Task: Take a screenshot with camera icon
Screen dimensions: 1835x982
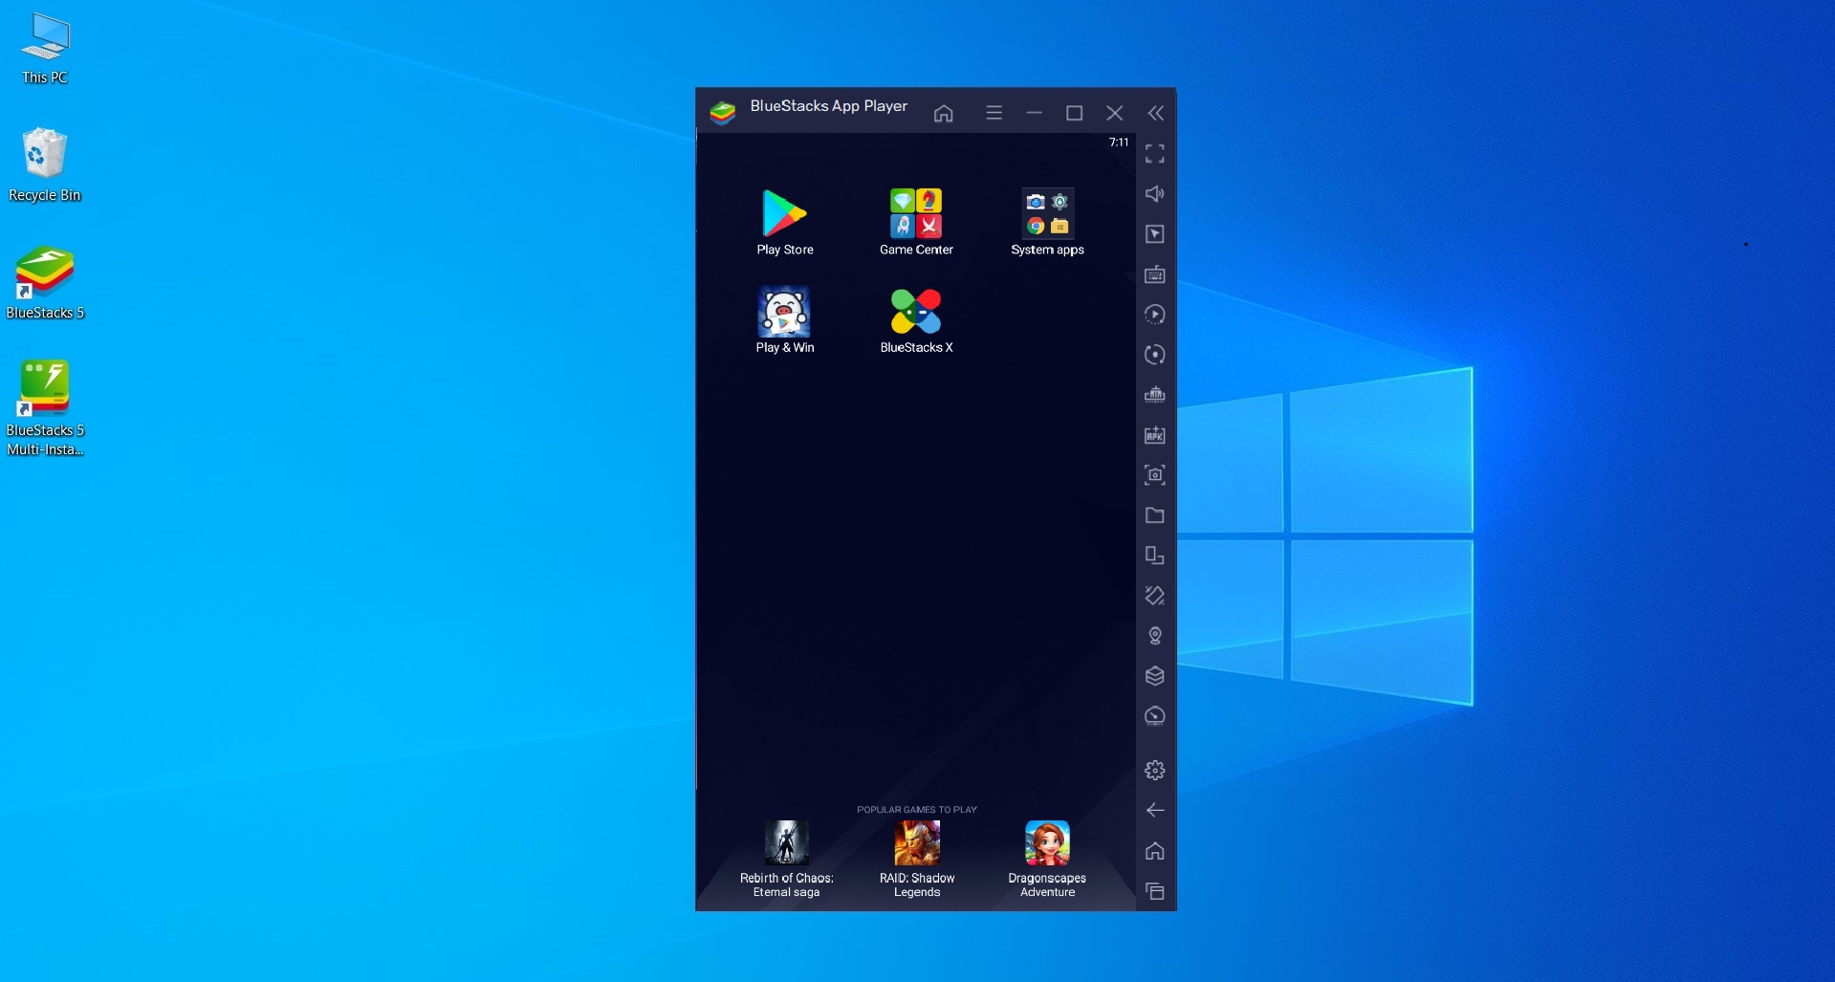Action: [x=1155, y=475]
